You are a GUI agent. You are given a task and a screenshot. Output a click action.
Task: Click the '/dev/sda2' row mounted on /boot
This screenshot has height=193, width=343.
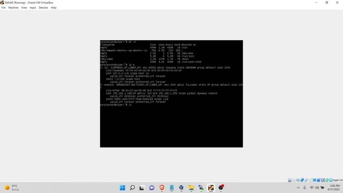[x=144, y=59]
